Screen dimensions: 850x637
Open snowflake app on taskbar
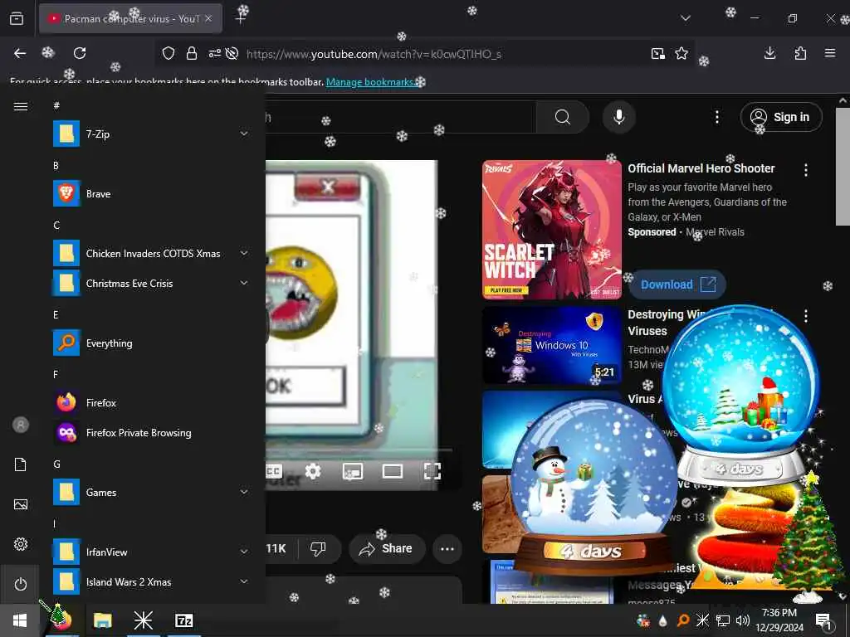tap(144, 620)
